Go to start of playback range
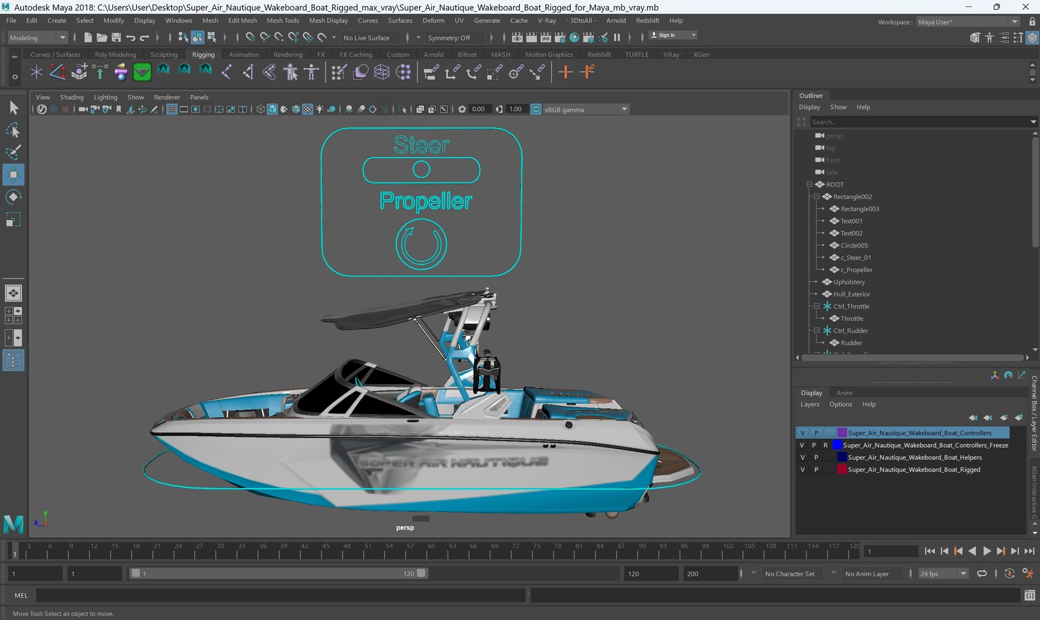1040x620 pixels. point(930,551)
